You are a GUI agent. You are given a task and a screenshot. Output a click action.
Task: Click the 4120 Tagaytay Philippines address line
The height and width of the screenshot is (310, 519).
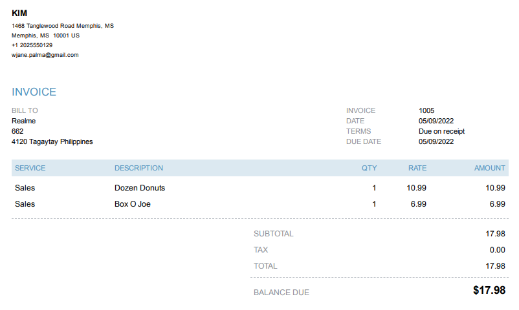(x=52, y=141)
